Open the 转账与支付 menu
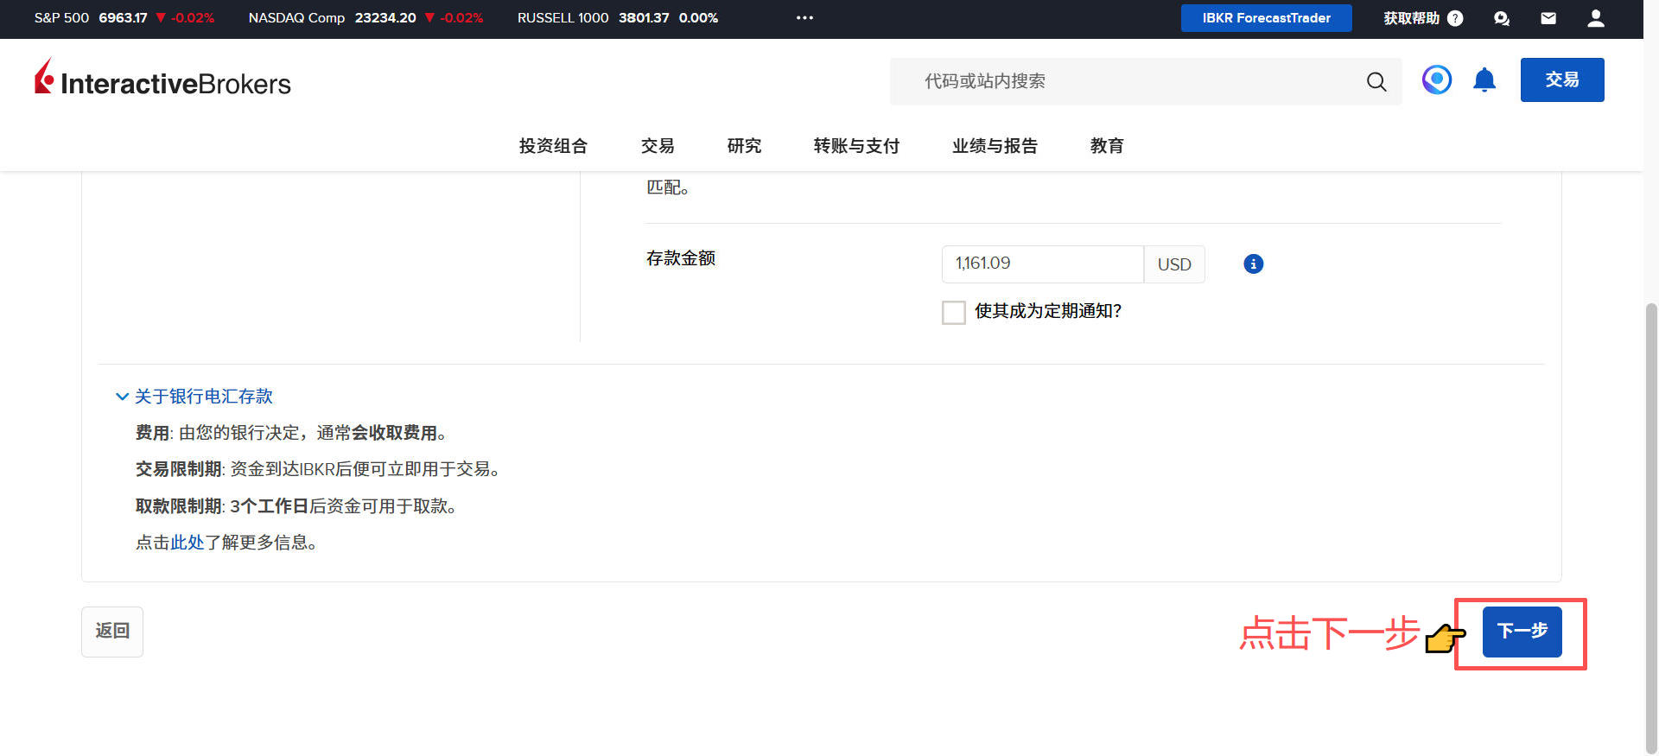1659x756 pixels. coord(855,146)
